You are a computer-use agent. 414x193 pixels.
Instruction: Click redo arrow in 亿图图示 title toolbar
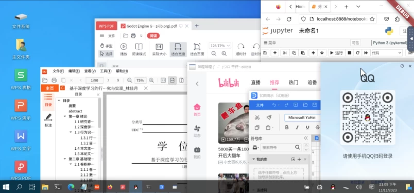pos(286,105)
